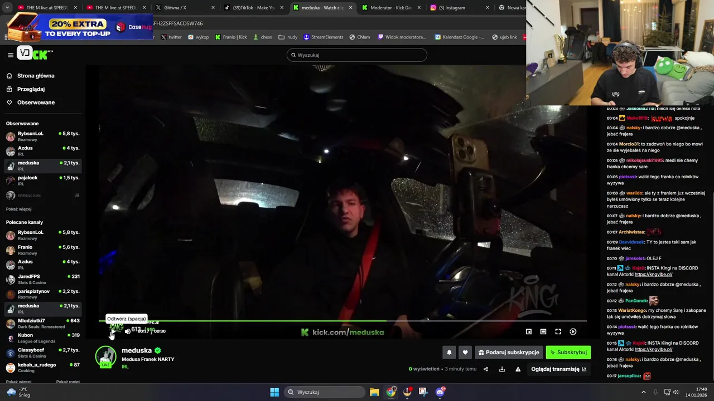Open pajalock channel in followed list

(43, 180)
